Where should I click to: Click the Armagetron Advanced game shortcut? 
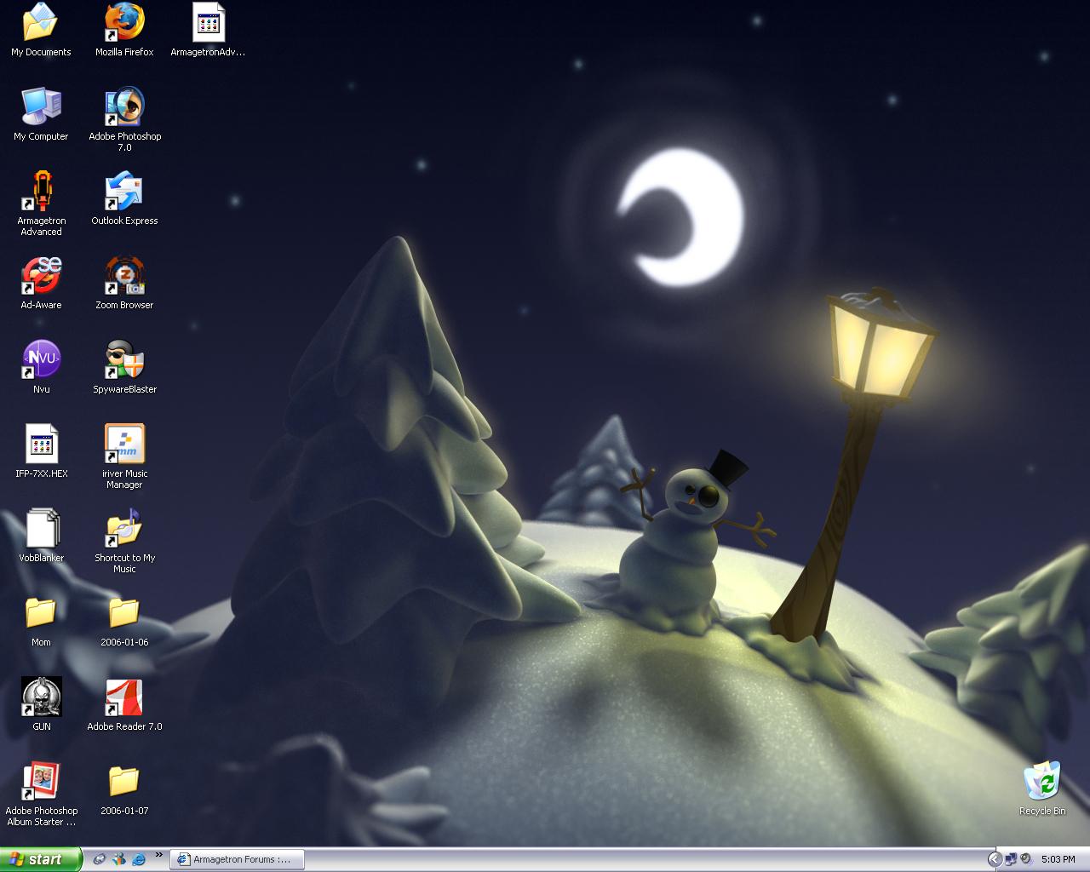click(41, 192)
